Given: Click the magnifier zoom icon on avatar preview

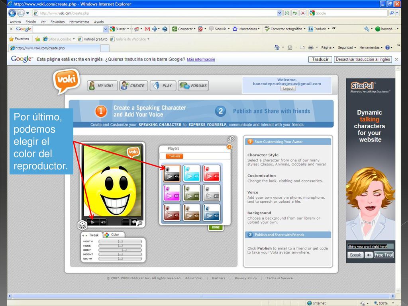Looking at the screenshot, I should coord(140,223).
